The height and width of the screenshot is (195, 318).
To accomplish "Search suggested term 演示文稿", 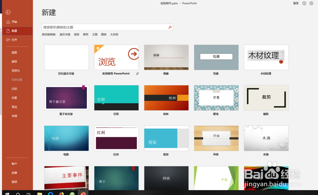I will pos(65,34).
